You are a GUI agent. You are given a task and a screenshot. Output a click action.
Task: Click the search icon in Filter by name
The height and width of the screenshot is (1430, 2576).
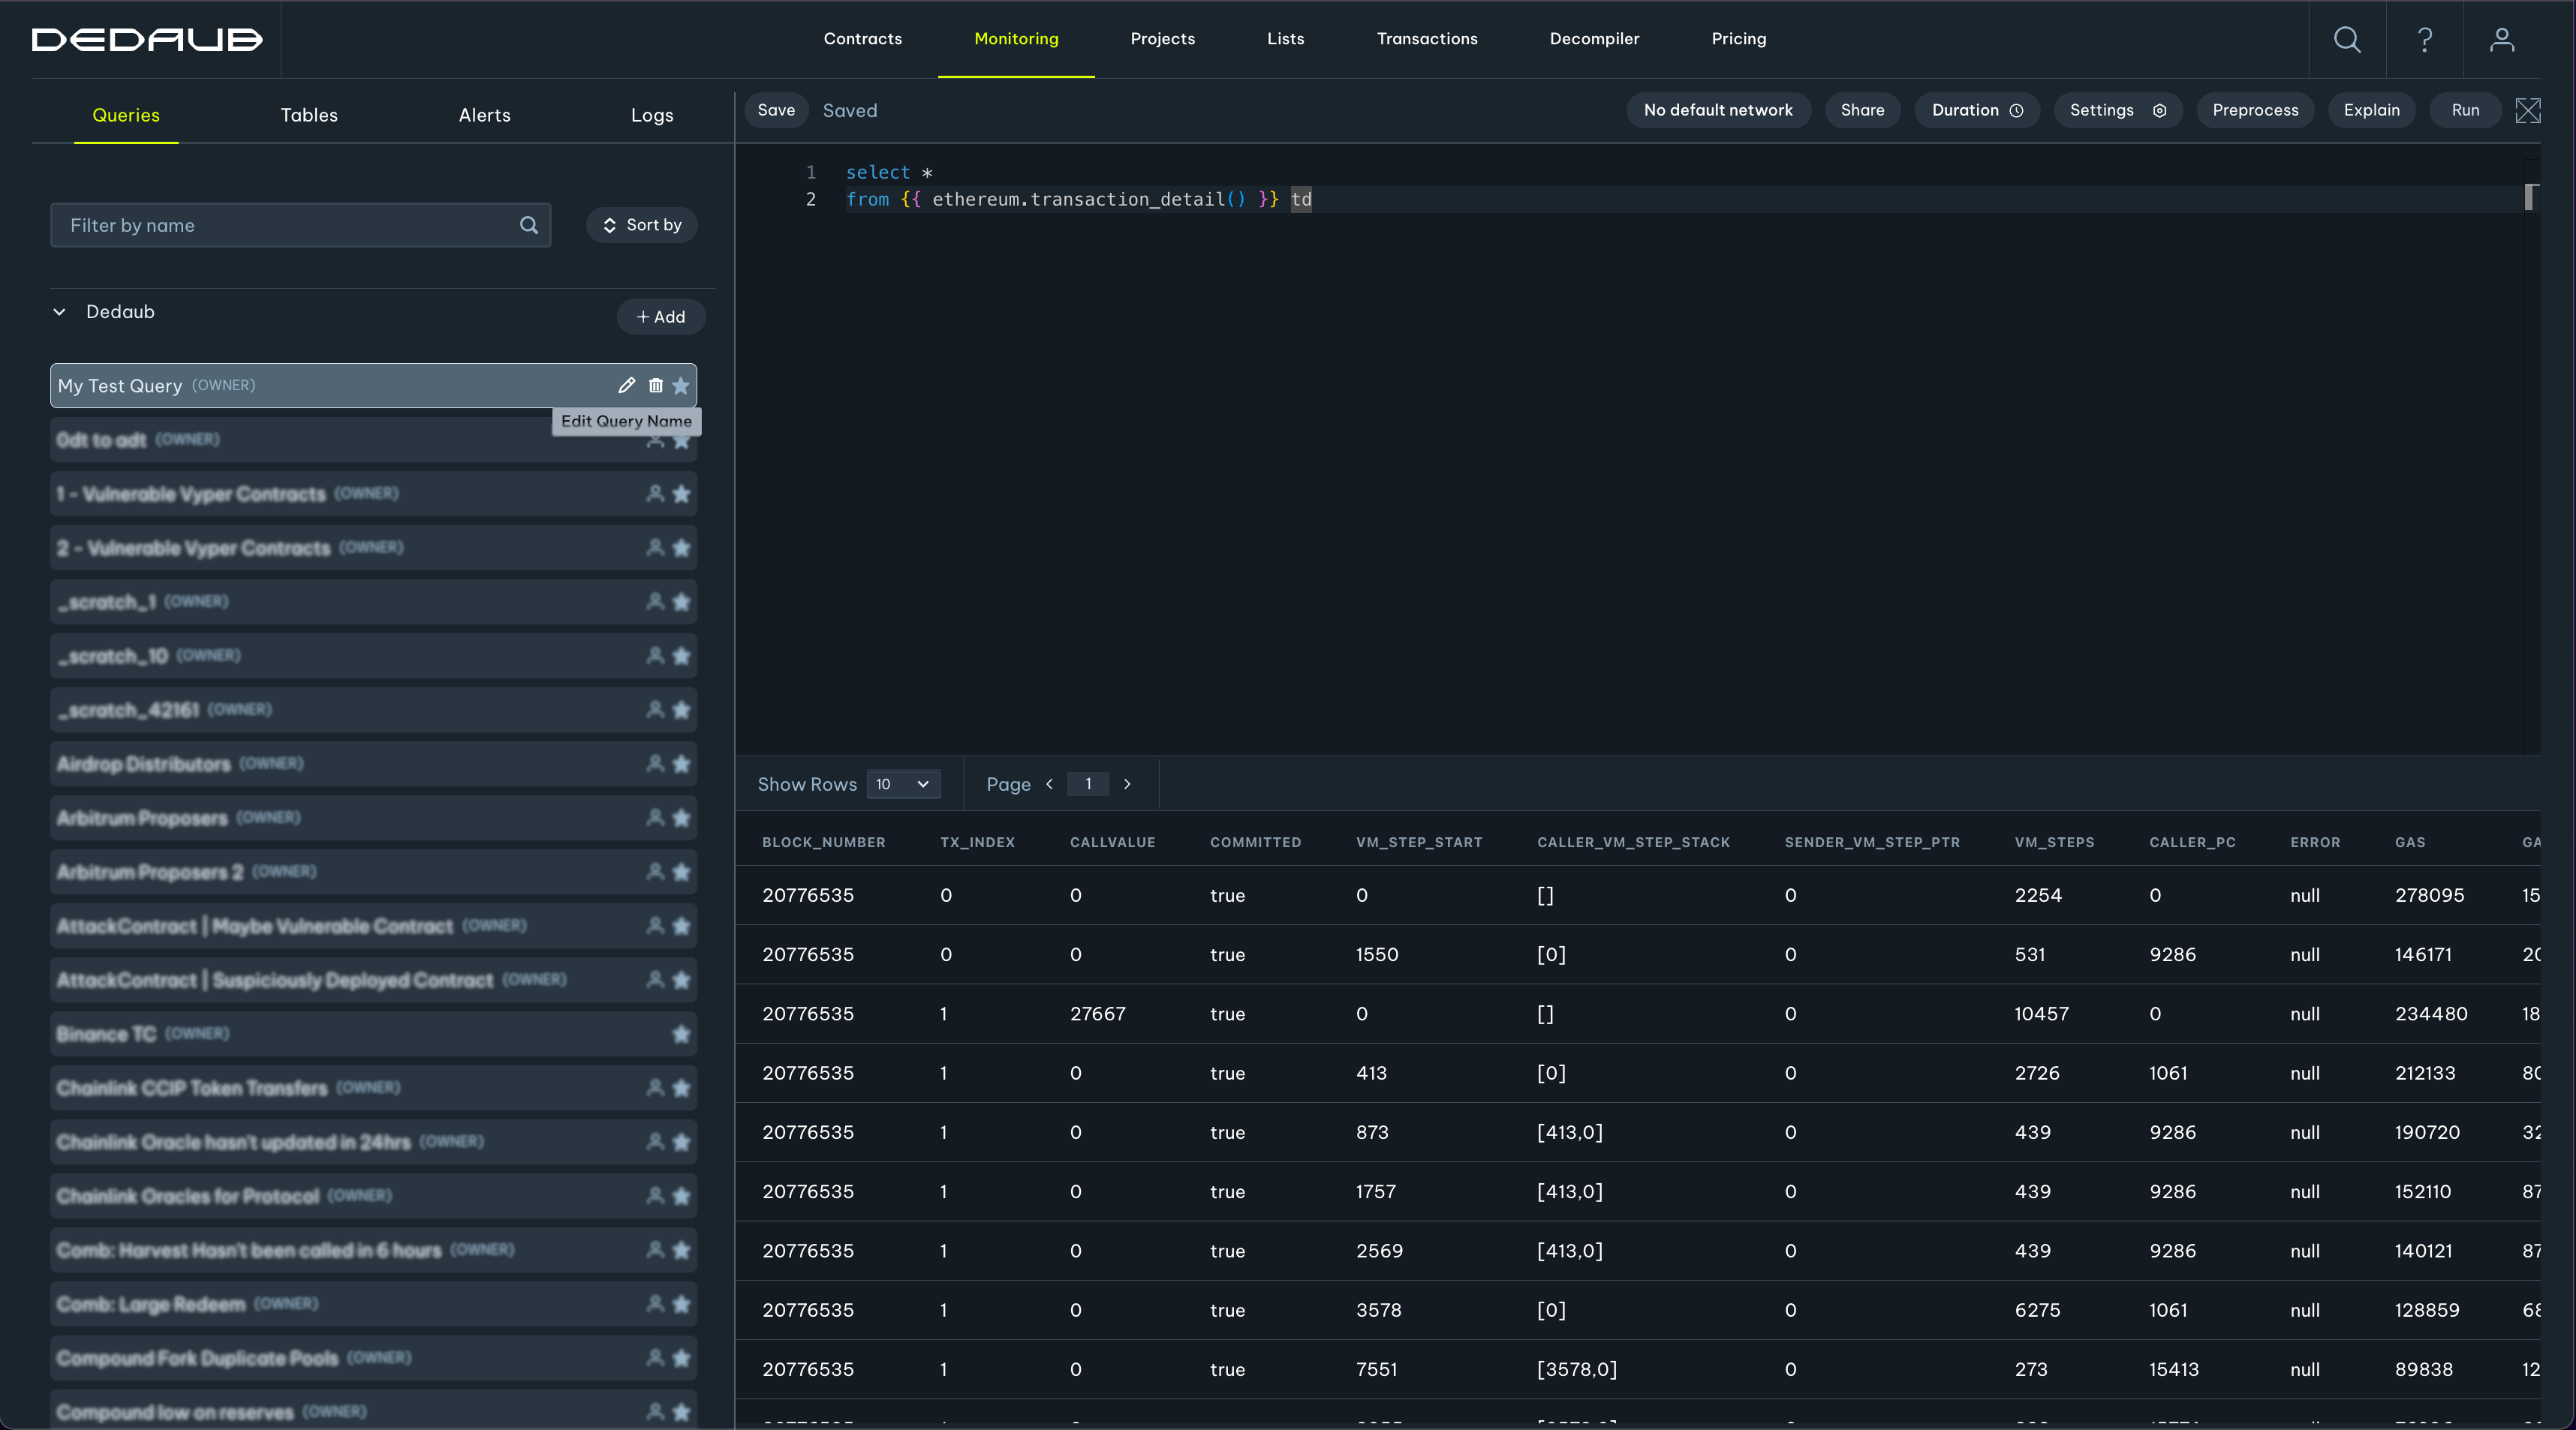pos(529,226)
